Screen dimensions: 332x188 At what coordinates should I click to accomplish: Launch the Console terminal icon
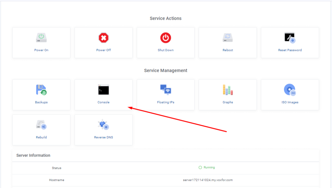[103, 90]
